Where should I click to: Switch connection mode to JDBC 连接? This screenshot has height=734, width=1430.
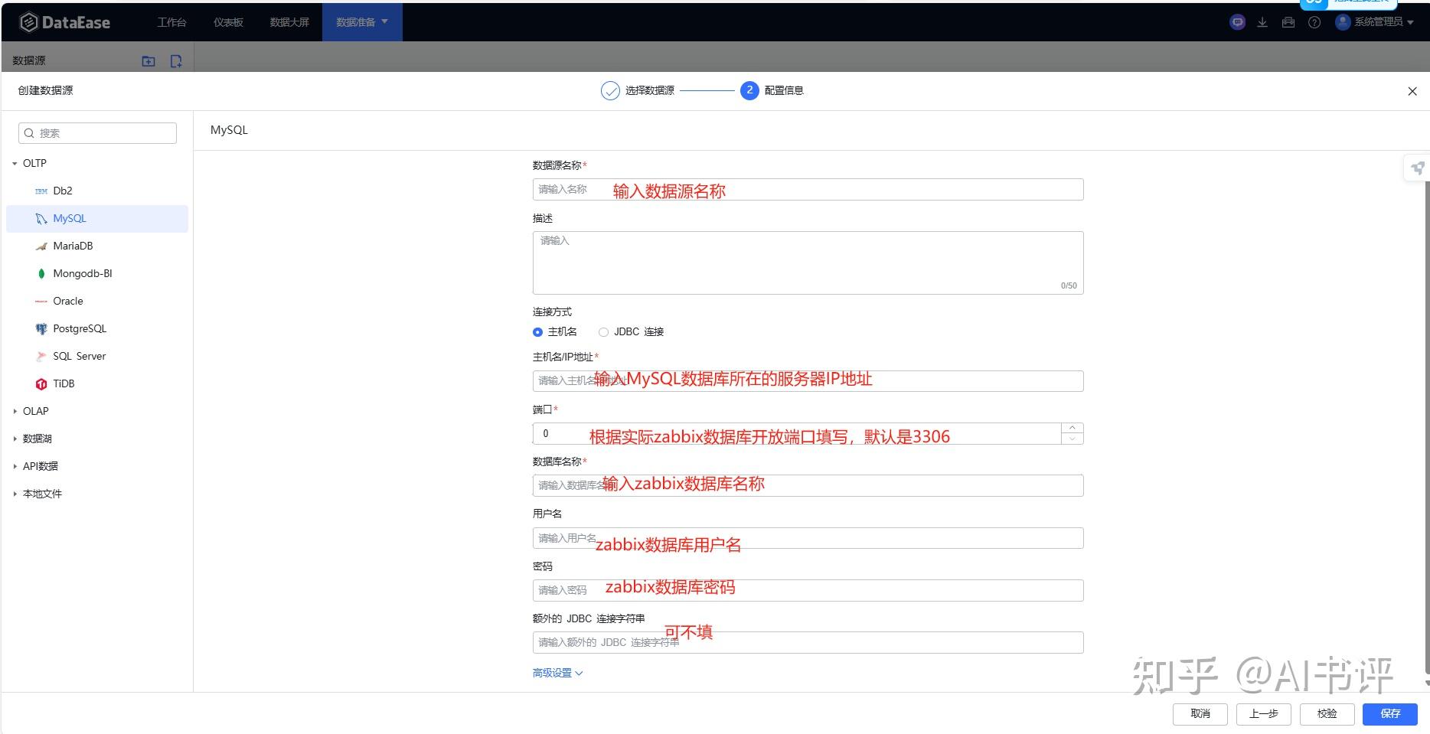[x=604, y=331]
